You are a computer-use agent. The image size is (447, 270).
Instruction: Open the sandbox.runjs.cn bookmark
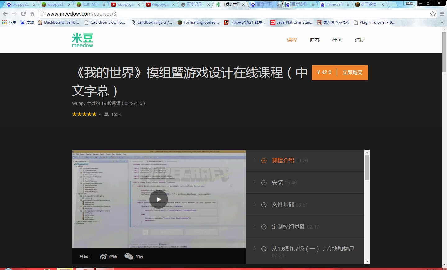pyautogui.click(x=151, y=22)
